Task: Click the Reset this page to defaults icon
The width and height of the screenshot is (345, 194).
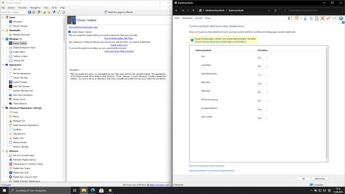Action: [x=106, y=12]
